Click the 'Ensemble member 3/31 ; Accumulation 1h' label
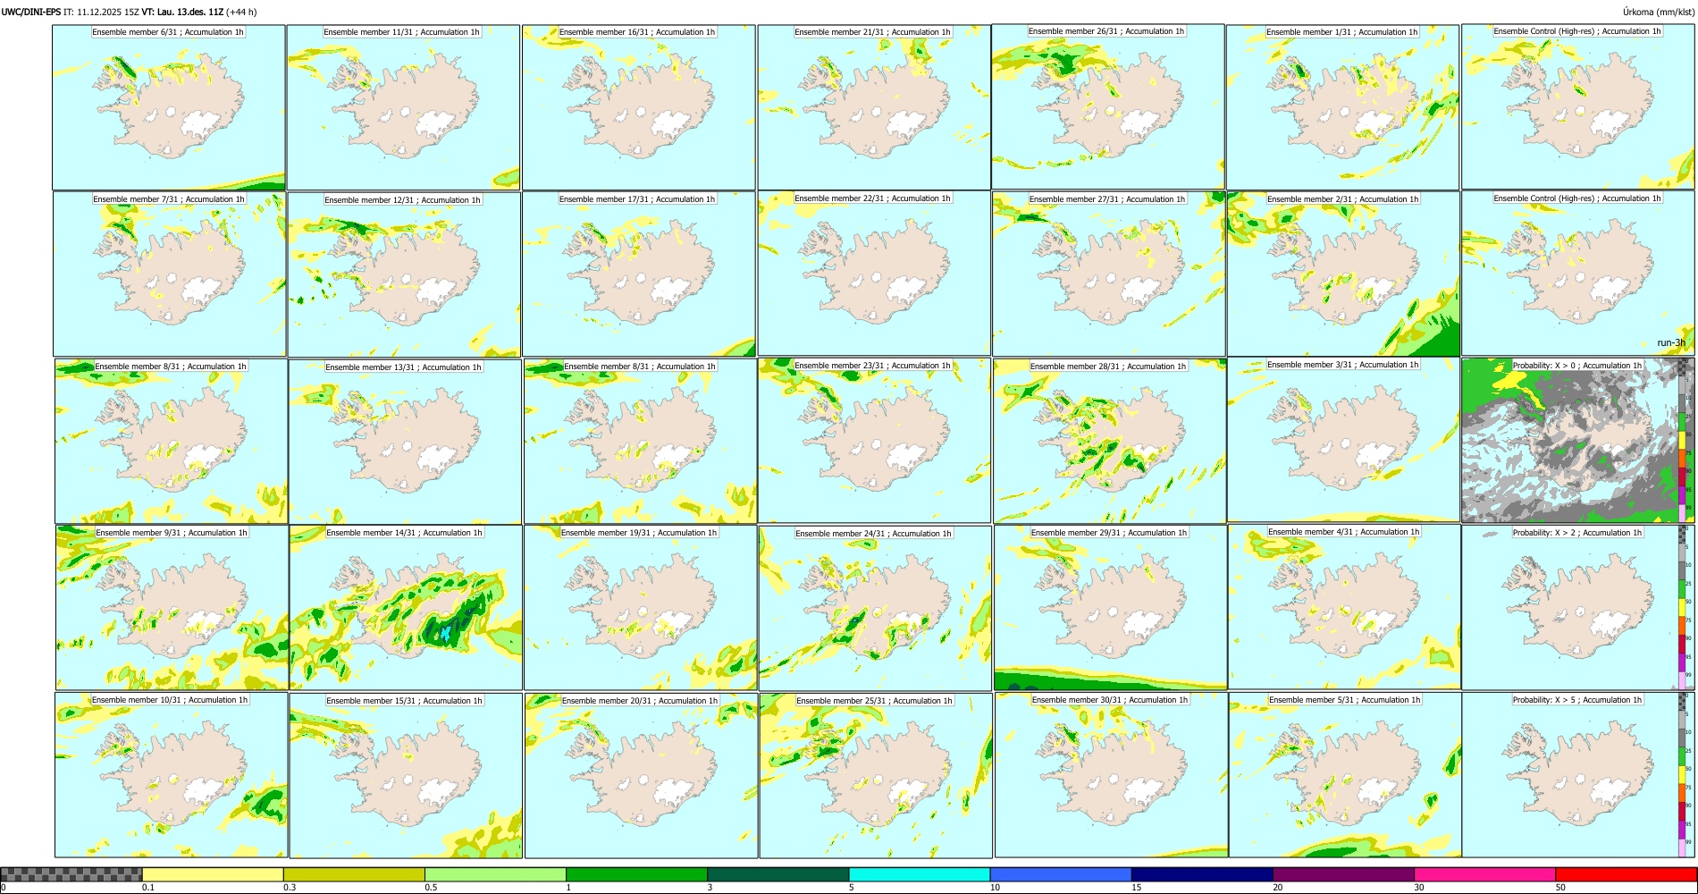The height and width of the screenshot is (894, 1698). click(x=1342, y=365)
